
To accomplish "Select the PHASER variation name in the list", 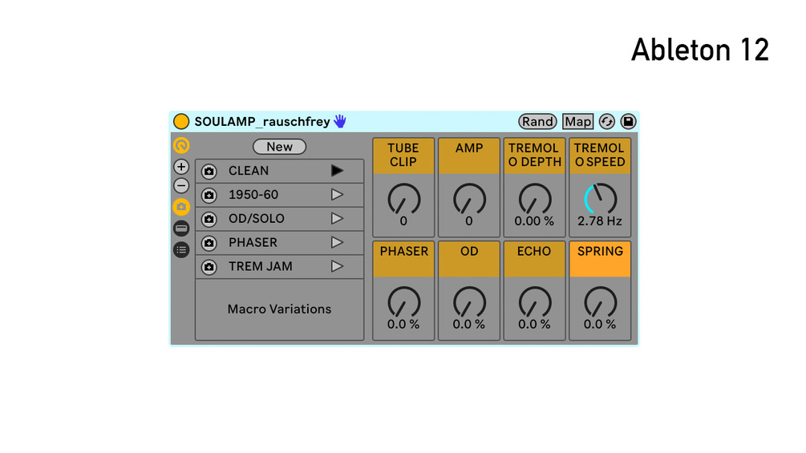I will 253,242.
